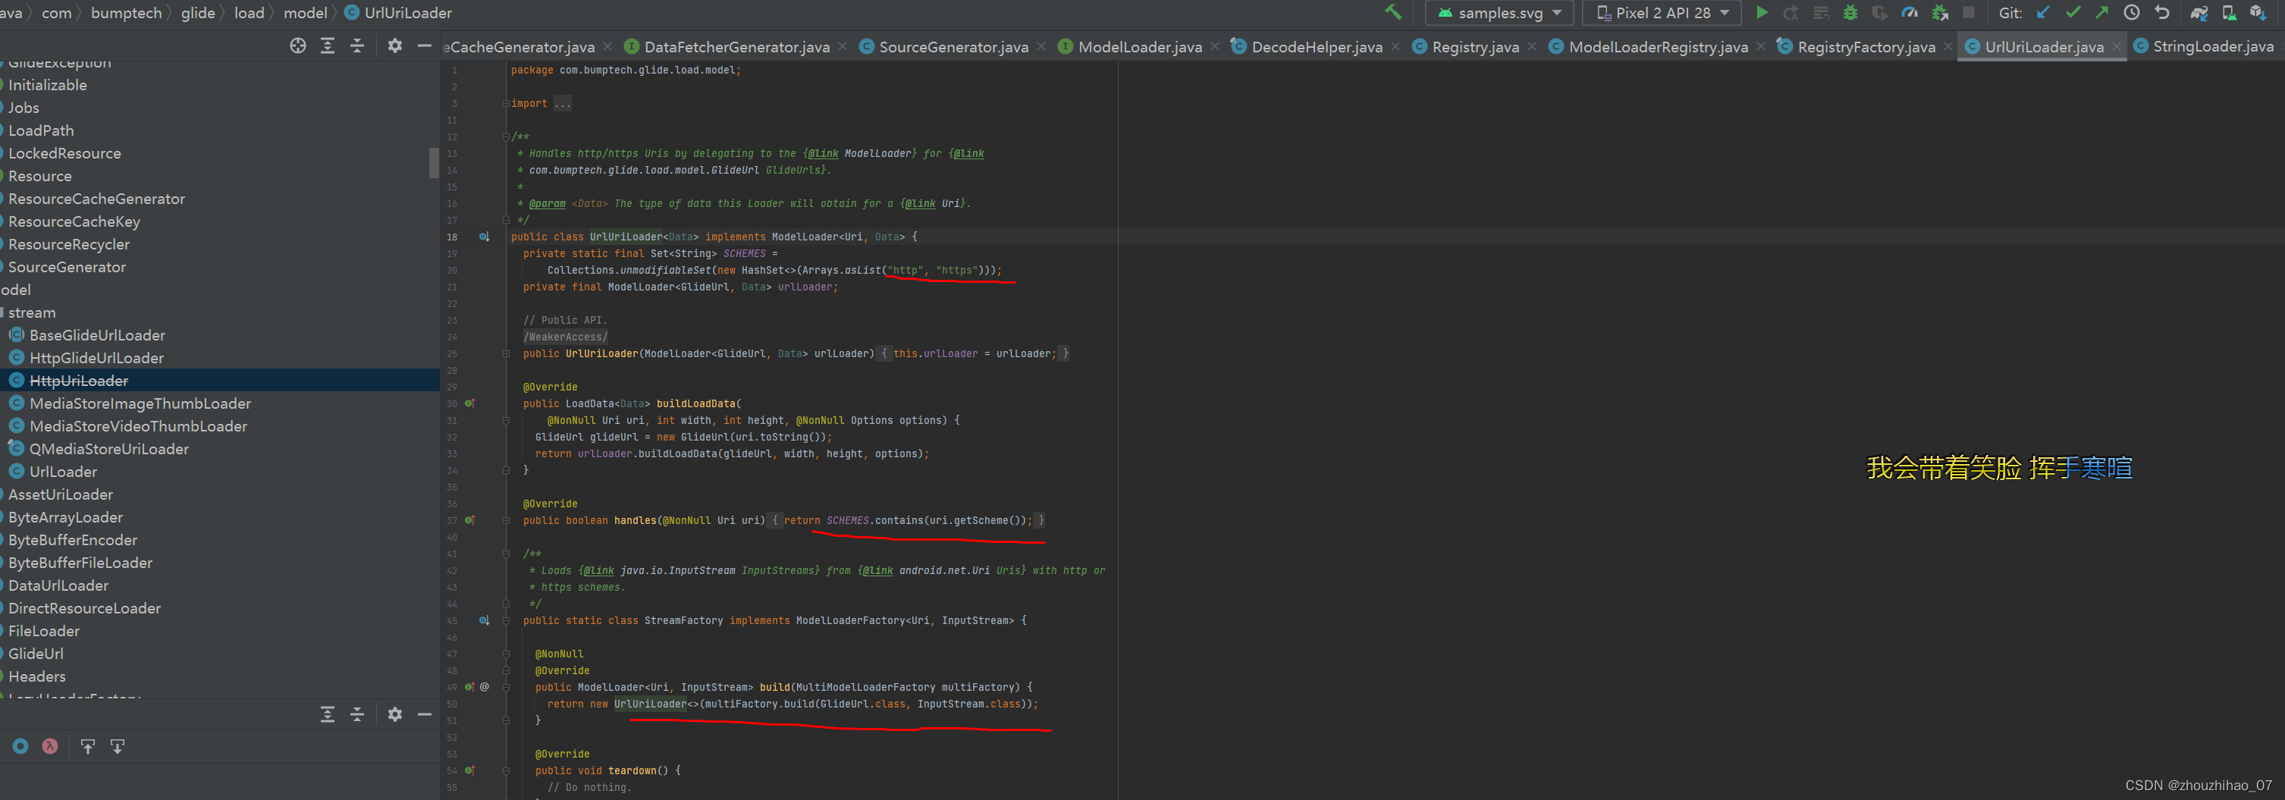Collapse All in Structure panel header
Viewport: 2285px width, 800px height.
357,714
